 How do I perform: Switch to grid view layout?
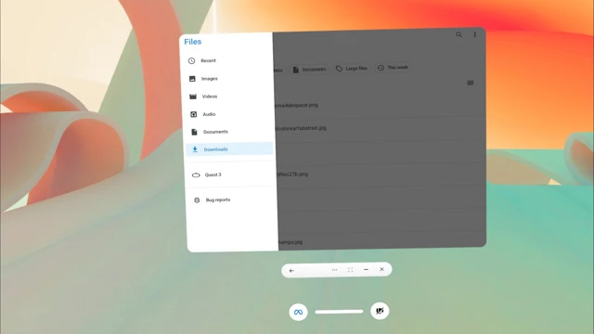(471, 83)
